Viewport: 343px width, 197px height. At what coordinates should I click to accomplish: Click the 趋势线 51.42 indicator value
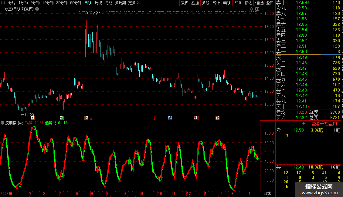pyautogui.click(x=56, y=123)
